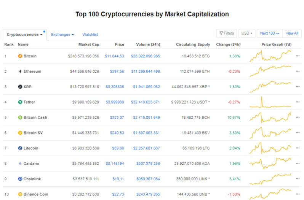Open the Bitcoin Cash name link
The width and height of the screenshot is (304, 200).
point(35,117)
